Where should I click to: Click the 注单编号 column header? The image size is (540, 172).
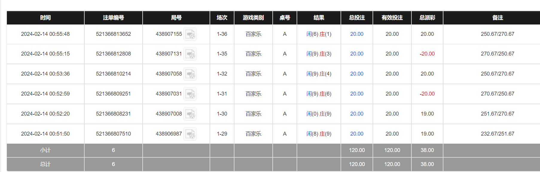(x=113, y=18)
